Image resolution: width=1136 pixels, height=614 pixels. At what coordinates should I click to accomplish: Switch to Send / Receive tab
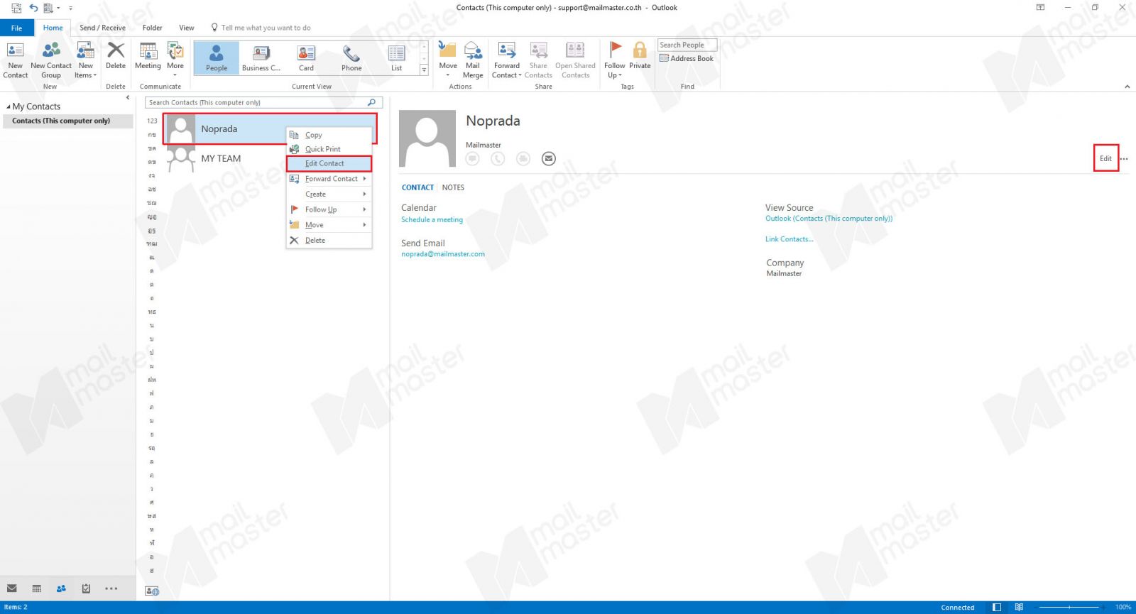(103, 28)
